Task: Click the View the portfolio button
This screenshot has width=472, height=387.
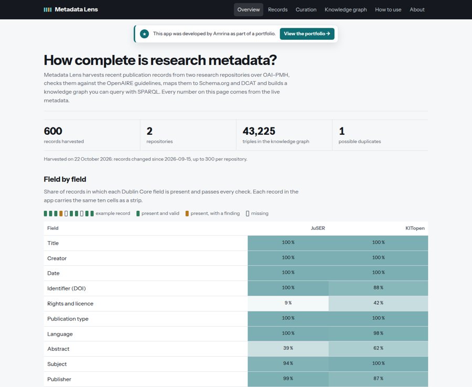Action: (x=307, y=34)
